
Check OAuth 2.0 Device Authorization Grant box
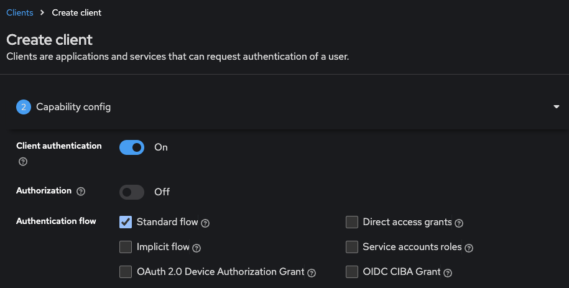tap(126, 272)
